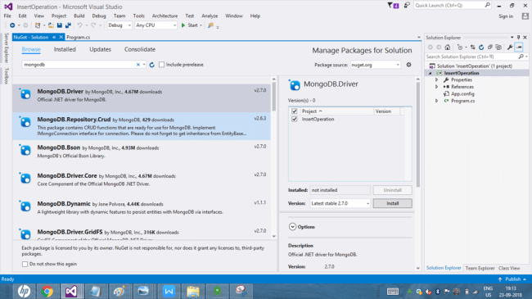Expand References node in Solution Explorer
Viewport: 532px width, 299px height.
(x=437, y=87)
